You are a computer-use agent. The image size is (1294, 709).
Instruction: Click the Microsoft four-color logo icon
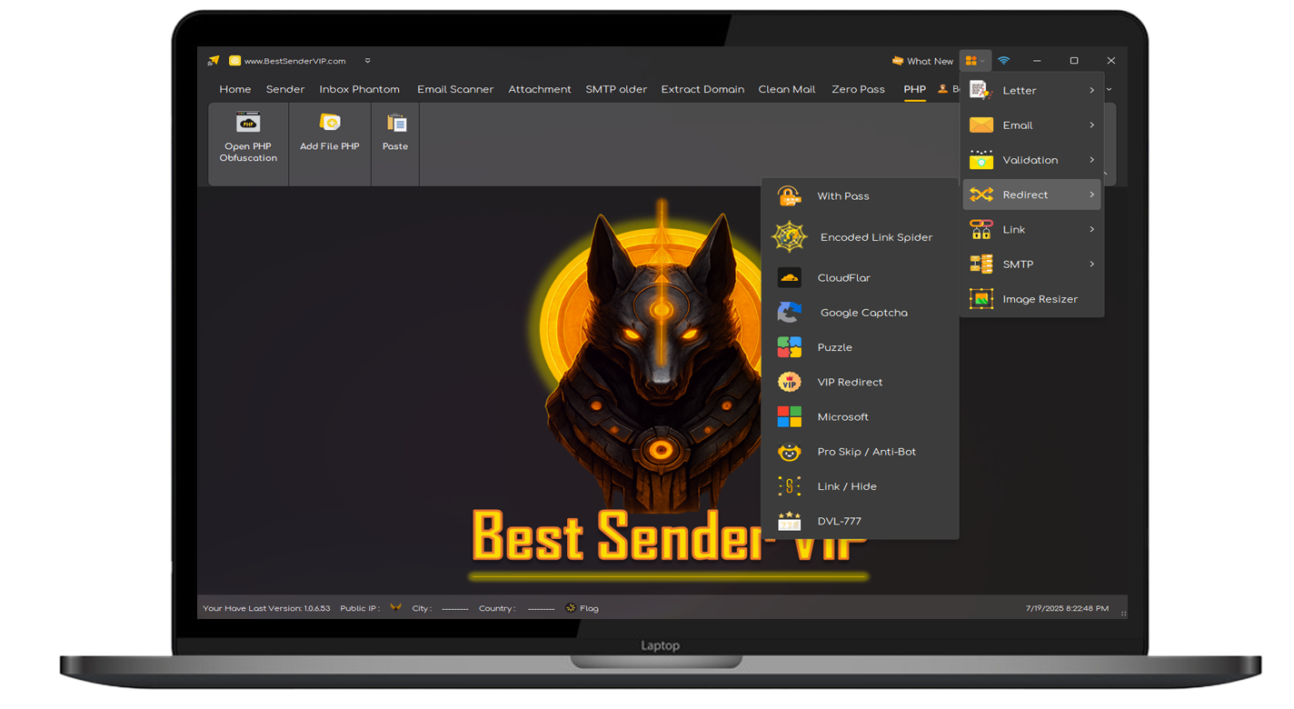[x=789, y=417]
